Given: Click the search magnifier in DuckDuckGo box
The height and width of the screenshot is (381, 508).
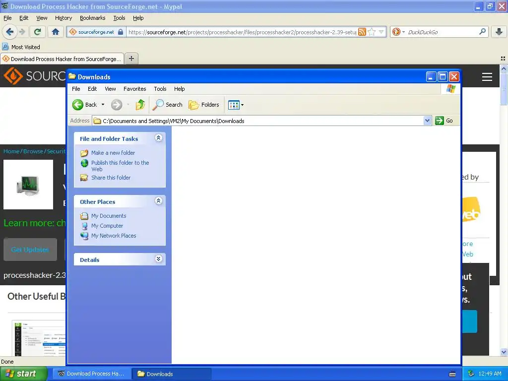Looking at the screenshot, I should coord(482,32).
